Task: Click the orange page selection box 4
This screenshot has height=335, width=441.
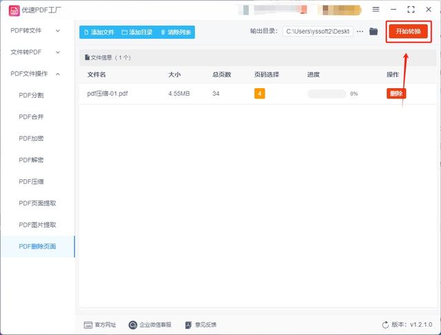Action: point(260,93)
